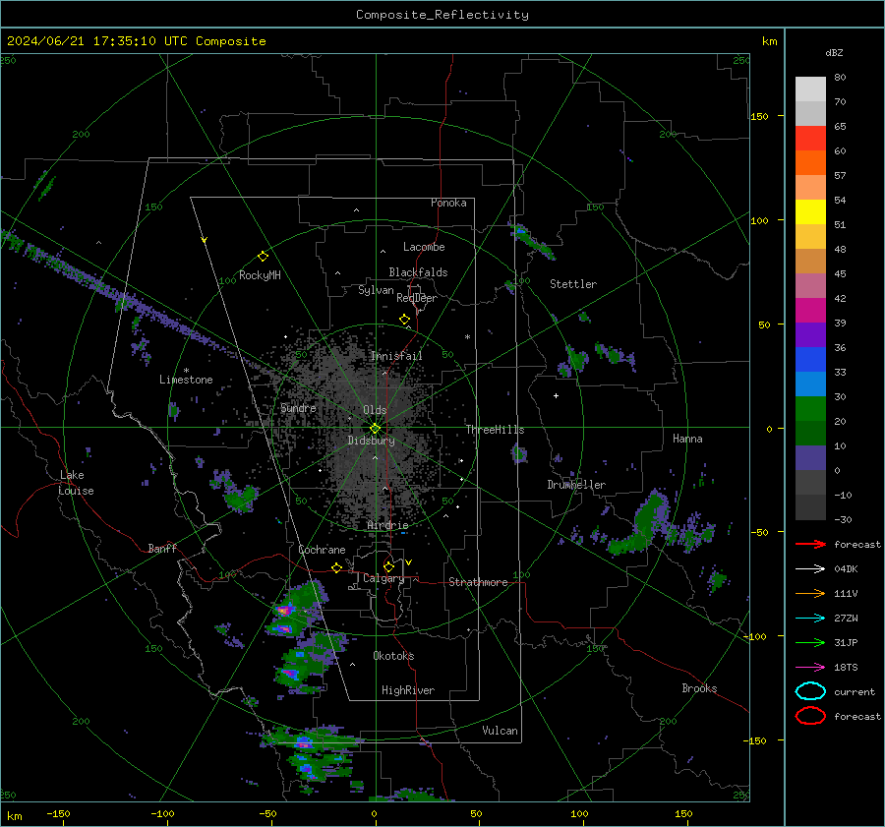The image size is (885, 827).
Task: Click the Airdrie label
Action: pyautogui.click(x=387, y=525)
